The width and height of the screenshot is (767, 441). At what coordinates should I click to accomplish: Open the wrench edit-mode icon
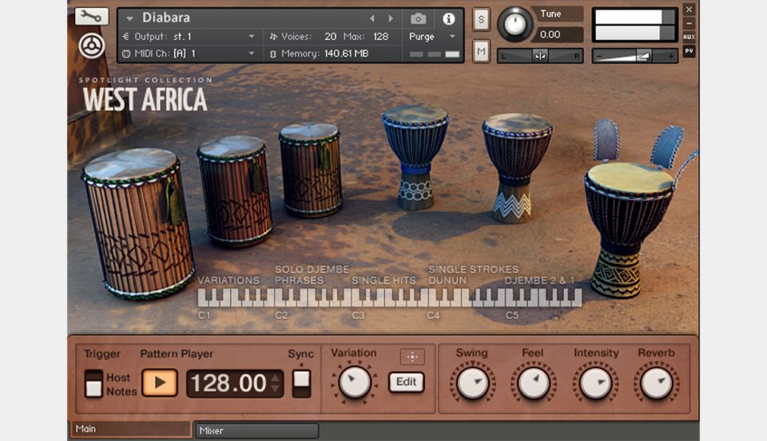(91, 17)
